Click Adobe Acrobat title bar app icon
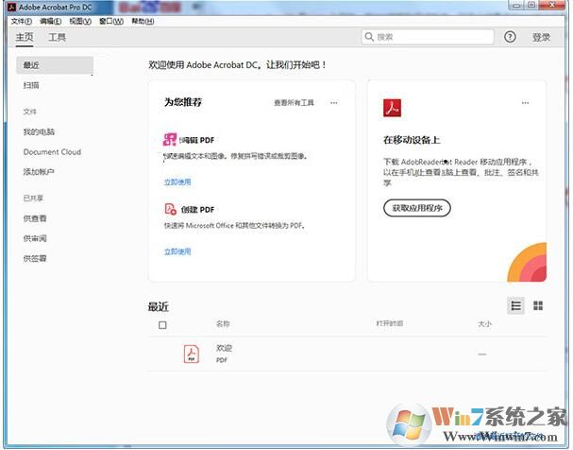The image size is (573, 450). 11,7
